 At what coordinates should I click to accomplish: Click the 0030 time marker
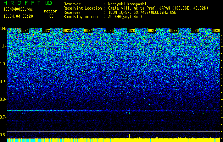pos(216,31)
